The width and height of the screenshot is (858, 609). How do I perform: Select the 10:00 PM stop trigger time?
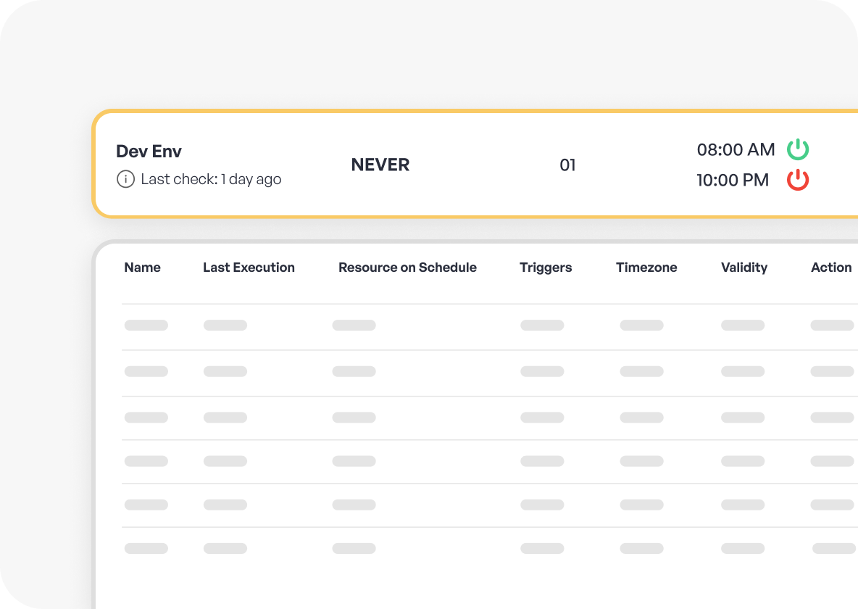point(733,181)
